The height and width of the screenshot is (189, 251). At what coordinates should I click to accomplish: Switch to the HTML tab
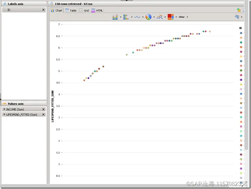pyautogui.click(x=97, y=10)
